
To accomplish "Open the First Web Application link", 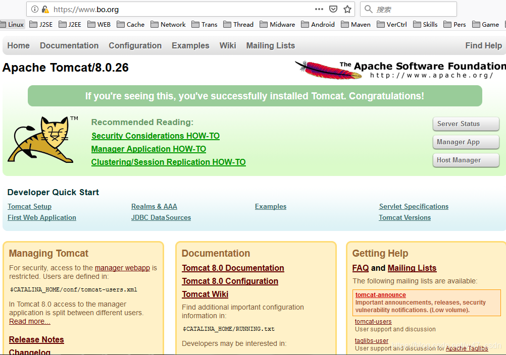I will coord(42,217).
